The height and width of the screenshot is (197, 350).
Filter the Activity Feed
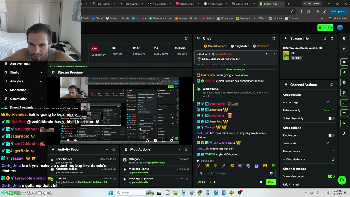[x=107, y=150]
